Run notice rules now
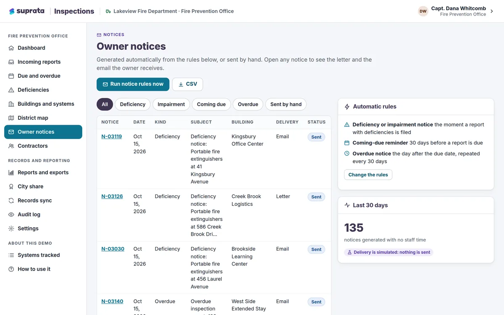 pyautogui.click(x=133, y=84)
